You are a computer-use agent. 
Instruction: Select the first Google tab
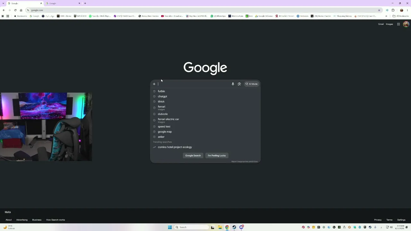coord(25,3)
